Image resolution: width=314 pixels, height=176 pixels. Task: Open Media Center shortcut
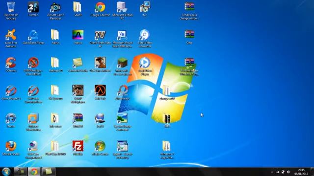(x=100, y=146)
